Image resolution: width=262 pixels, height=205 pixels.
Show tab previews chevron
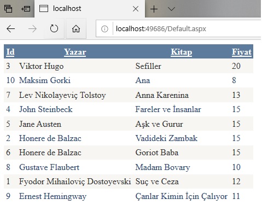171,9
